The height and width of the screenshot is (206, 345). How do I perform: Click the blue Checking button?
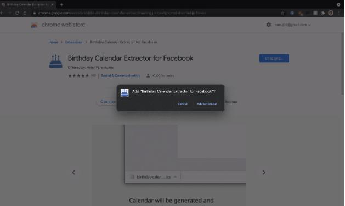pyautogui.click(x=274, y=58)
